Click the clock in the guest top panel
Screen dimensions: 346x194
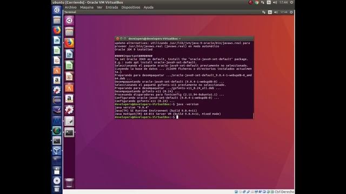(x=284, y=12)
